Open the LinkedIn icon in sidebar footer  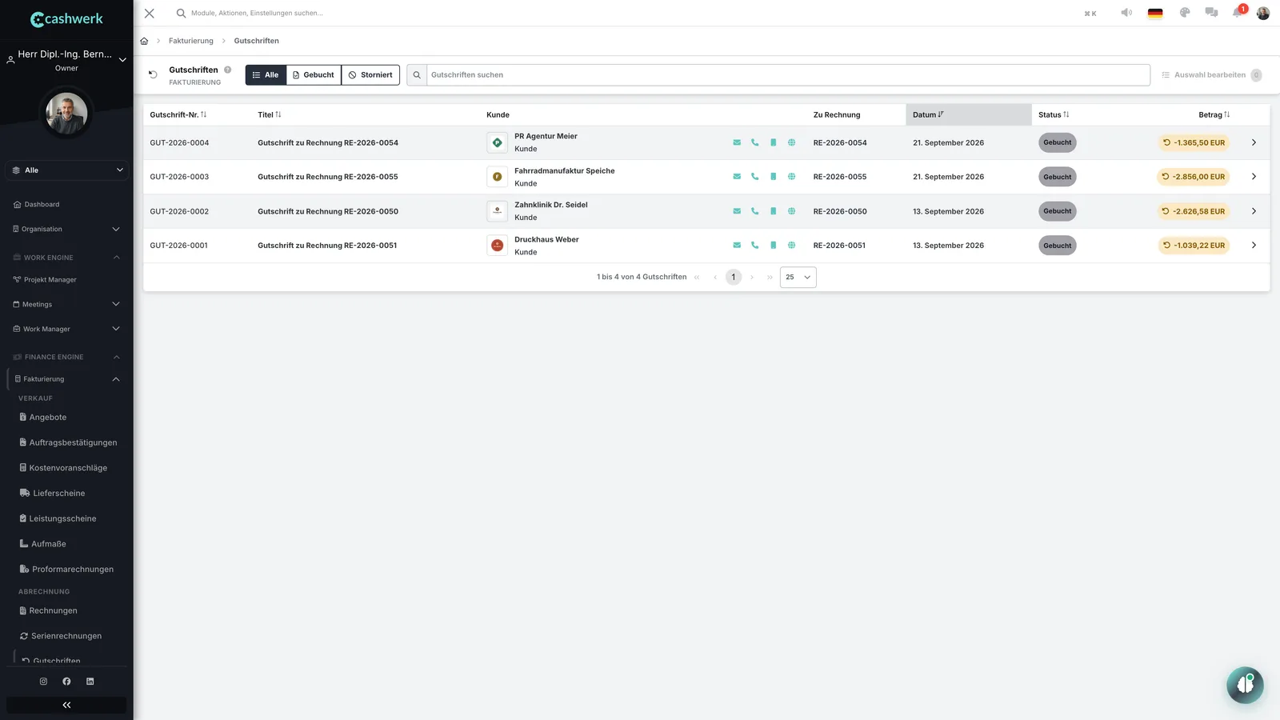pyautogui.click(x=90, y=682)
